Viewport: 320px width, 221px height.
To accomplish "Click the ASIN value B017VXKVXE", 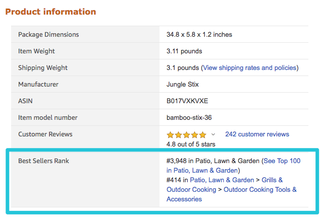I will (187, 101).
